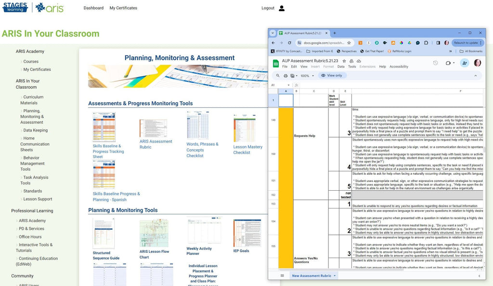Open Data Keeping in the sidebar

tap(35, 130)
